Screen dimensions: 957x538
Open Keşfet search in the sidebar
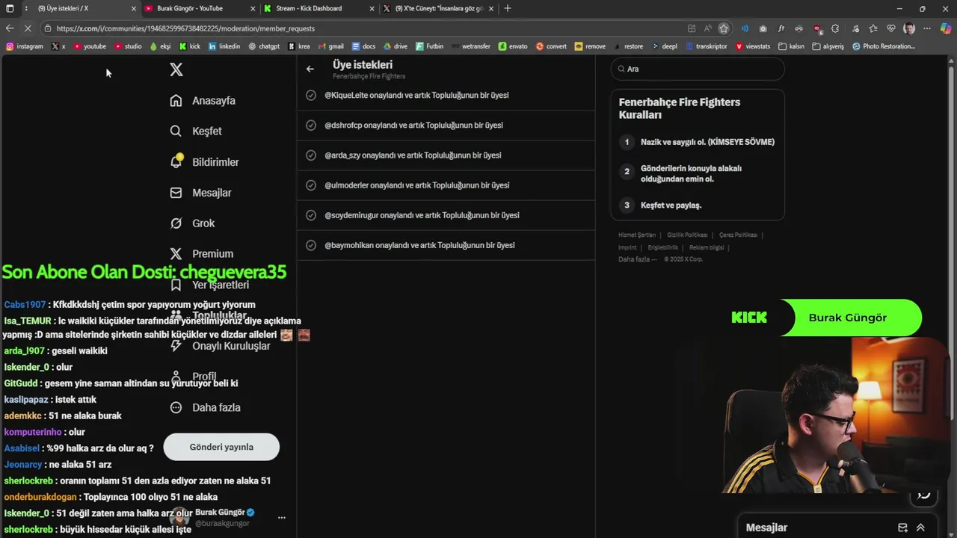point(196,132)
